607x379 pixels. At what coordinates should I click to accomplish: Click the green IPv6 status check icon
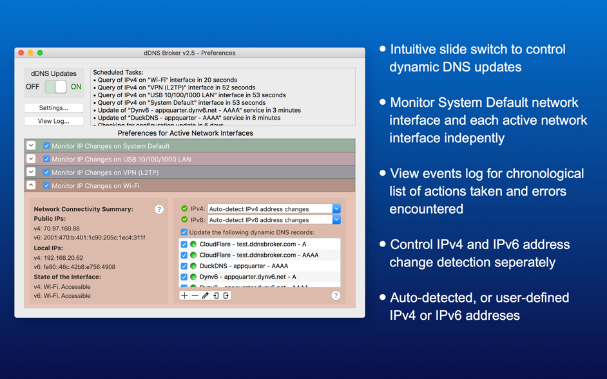[x=185, y=219]
